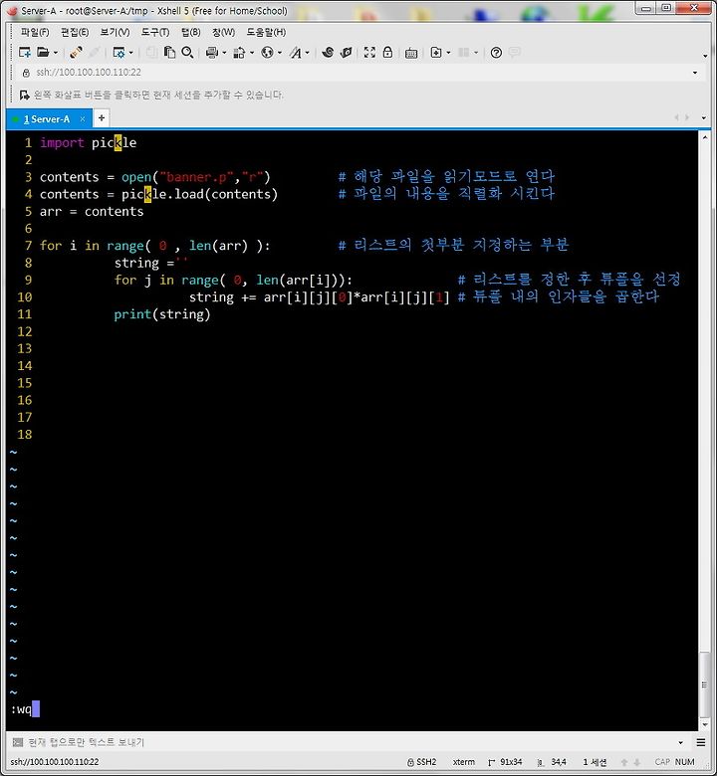Open the tab list dropdown arrow

point(704,118)
